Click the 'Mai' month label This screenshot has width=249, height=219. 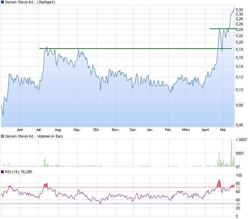point(223,130)
